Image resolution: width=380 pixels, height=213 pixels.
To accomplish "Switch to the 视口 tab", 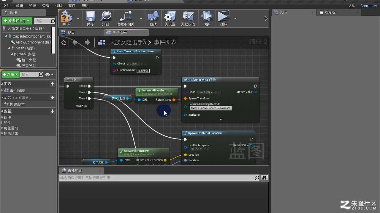I will pos(81,33).
